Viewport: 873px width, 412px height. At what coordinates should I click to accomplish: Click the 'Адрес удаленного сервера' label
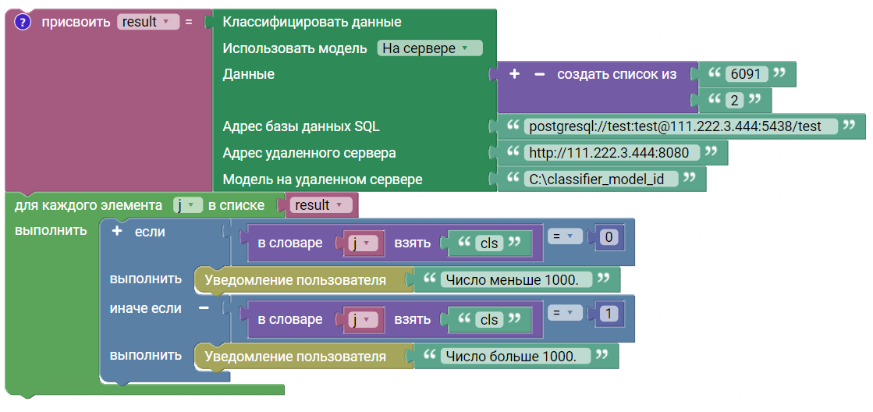pos(311,153)
